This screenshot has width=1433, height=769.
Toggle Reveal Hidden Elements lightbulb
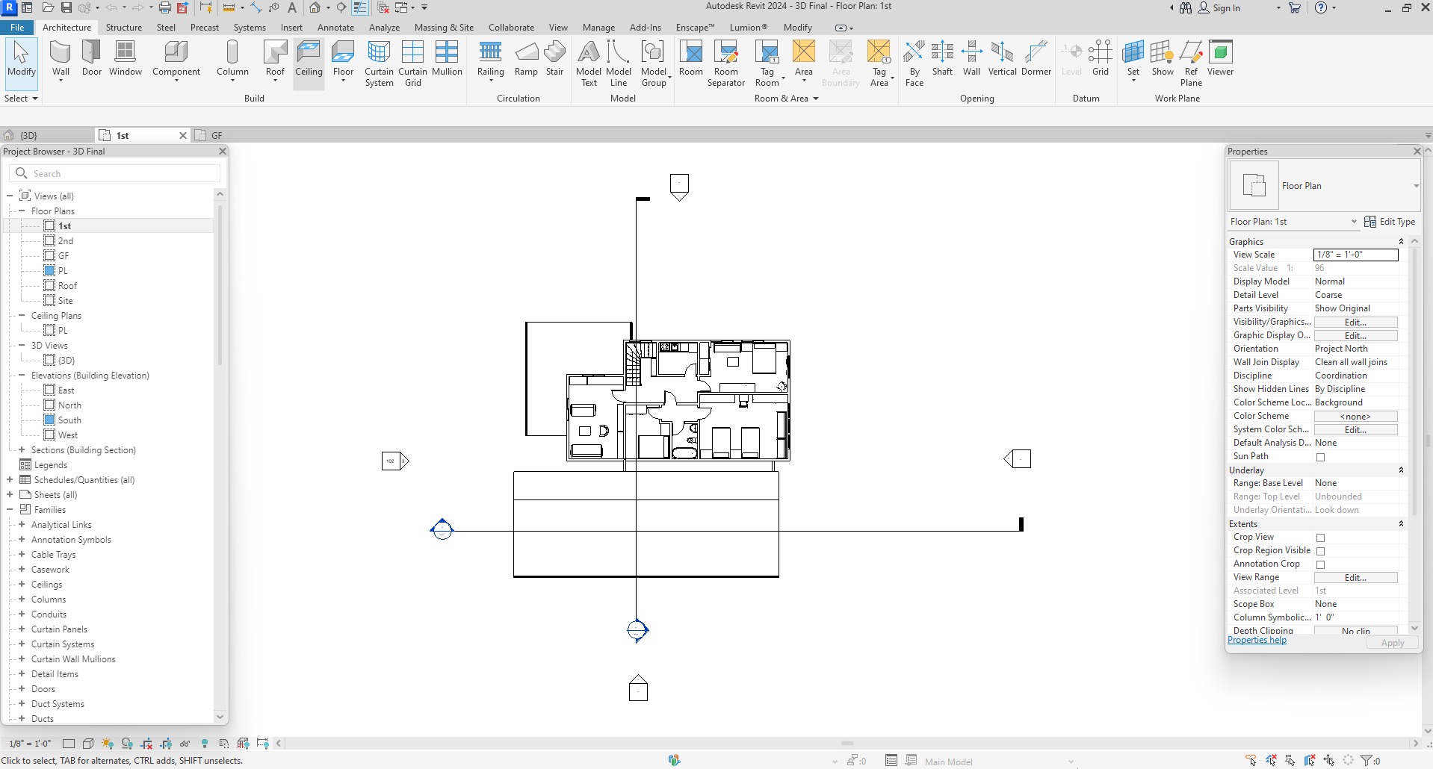tap(205, 744)
